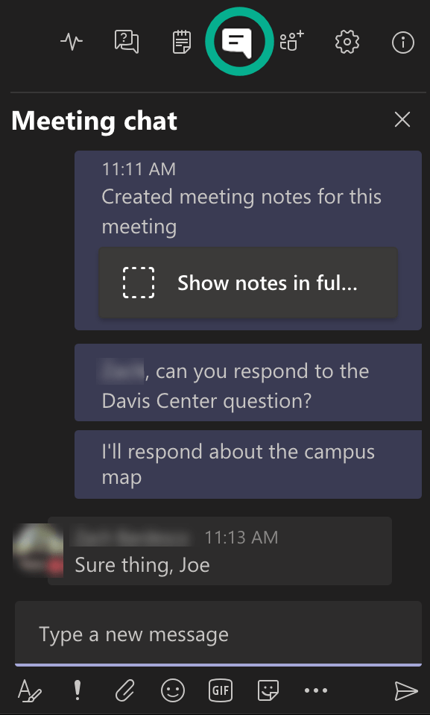430x715 pixels.
Task: Open the meeting info icon
Action: click(x=402, y=42)
